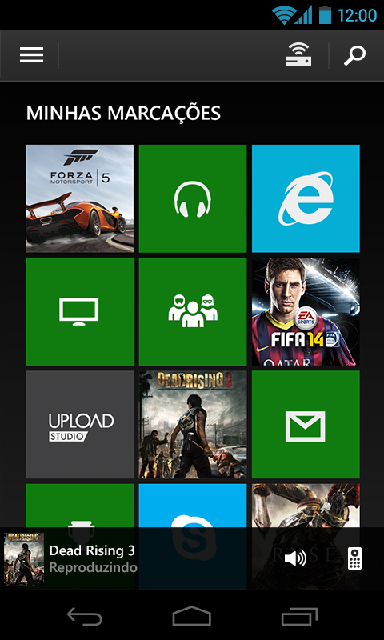This screenshot has width=384, height=640.
Task: Tap the cellular signal bars icon
Action: 303,15
